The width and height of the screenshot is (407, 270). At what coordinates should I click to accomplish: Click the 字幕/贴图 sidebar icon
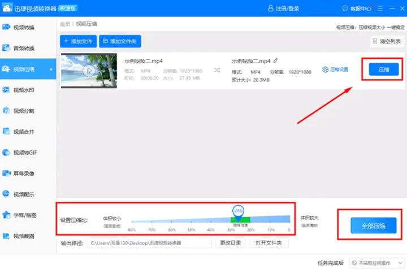pyautogui.click(x=6, y=215)
